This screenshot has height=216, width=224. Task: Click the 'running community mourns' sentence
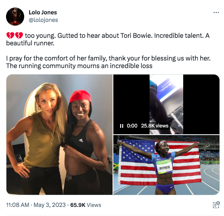coord(79,66)
